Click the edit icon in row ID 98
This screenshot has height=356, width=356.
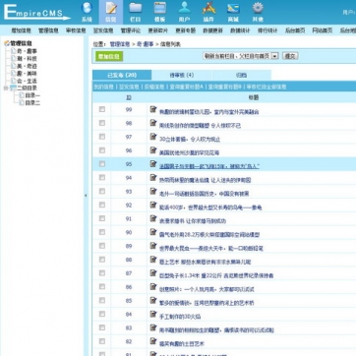(153, 123)
